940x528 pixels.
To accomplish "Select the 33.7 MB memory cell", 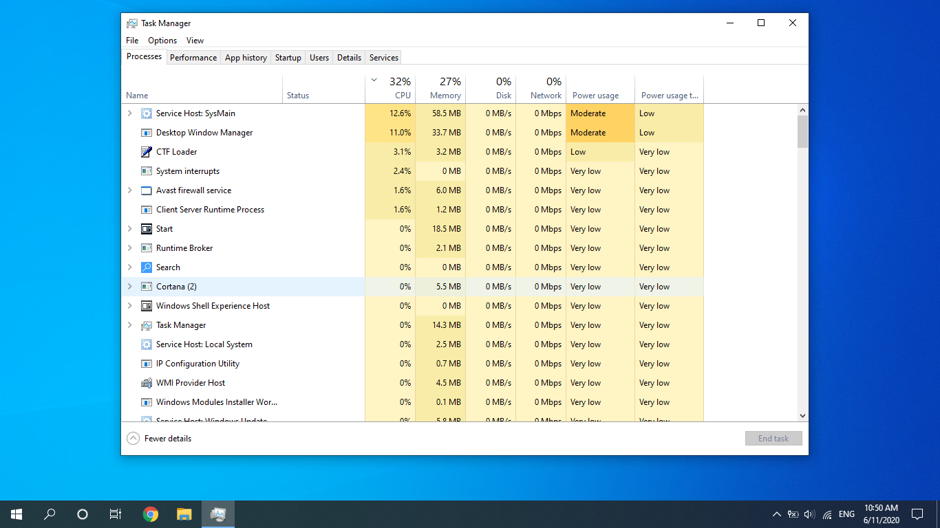I will (x=440, y=133).
